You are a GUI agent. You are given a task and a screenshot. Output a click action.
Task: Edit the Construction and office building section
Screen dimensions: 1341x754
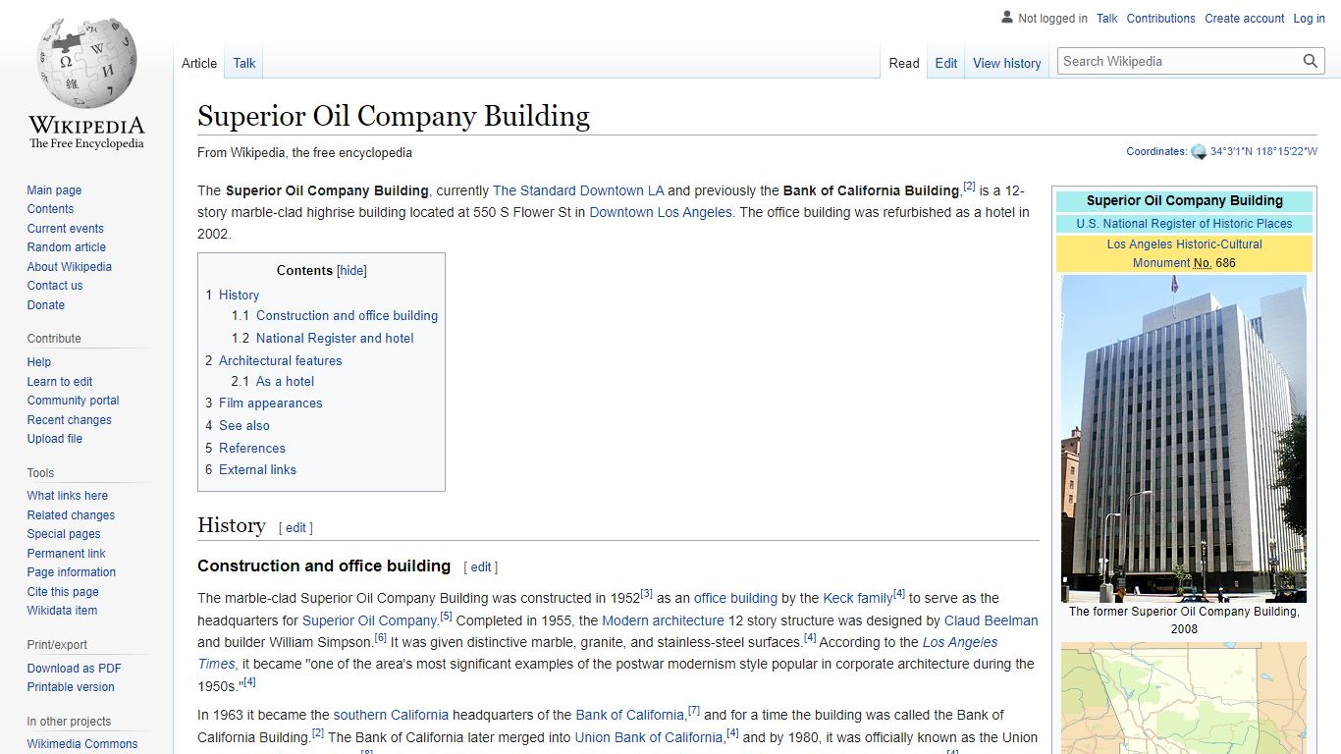tap(481, 567)
